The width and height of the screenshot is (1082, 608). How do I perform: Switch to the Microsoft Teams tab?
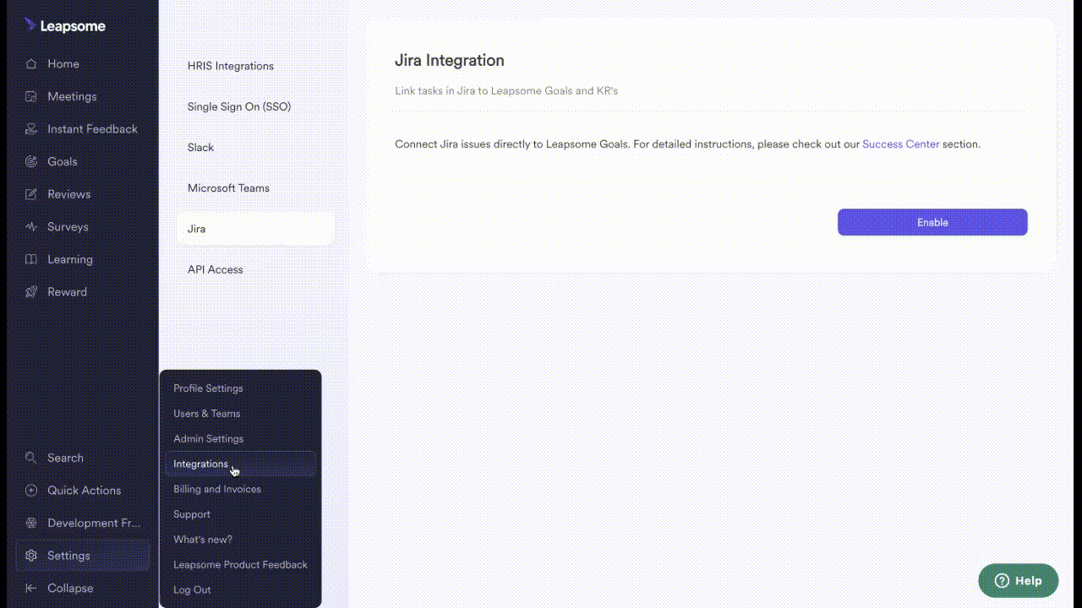[227, 187]
